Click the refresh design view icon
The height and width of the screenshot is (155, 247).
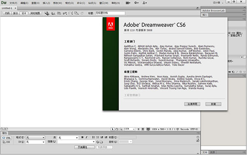click(82, 14)
